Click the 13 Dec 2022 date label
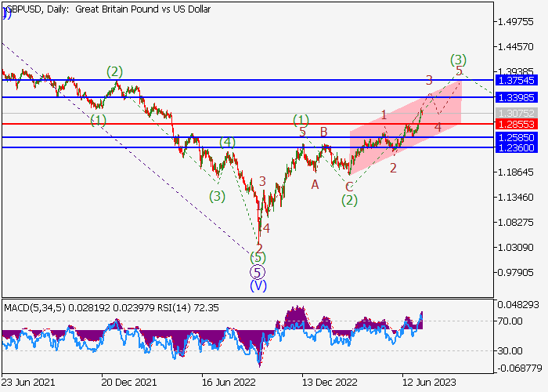 (330, 382)
